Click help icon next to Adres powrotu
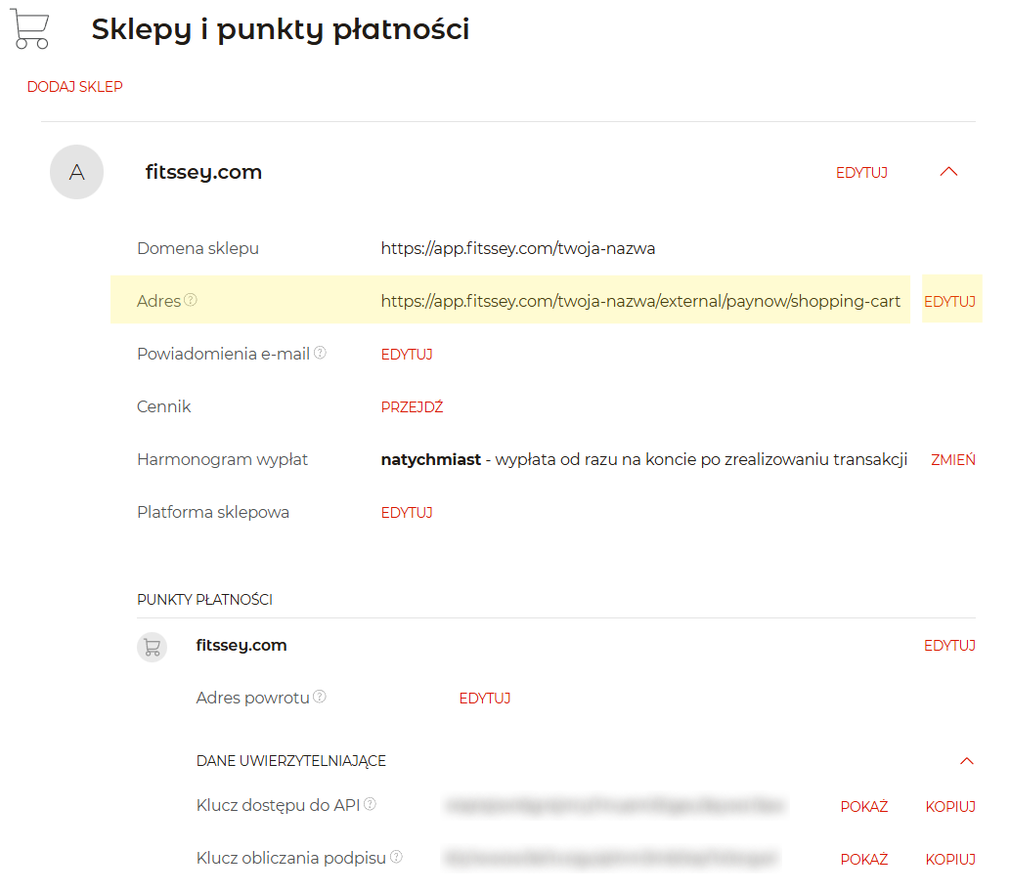 (x=320, y=697)
